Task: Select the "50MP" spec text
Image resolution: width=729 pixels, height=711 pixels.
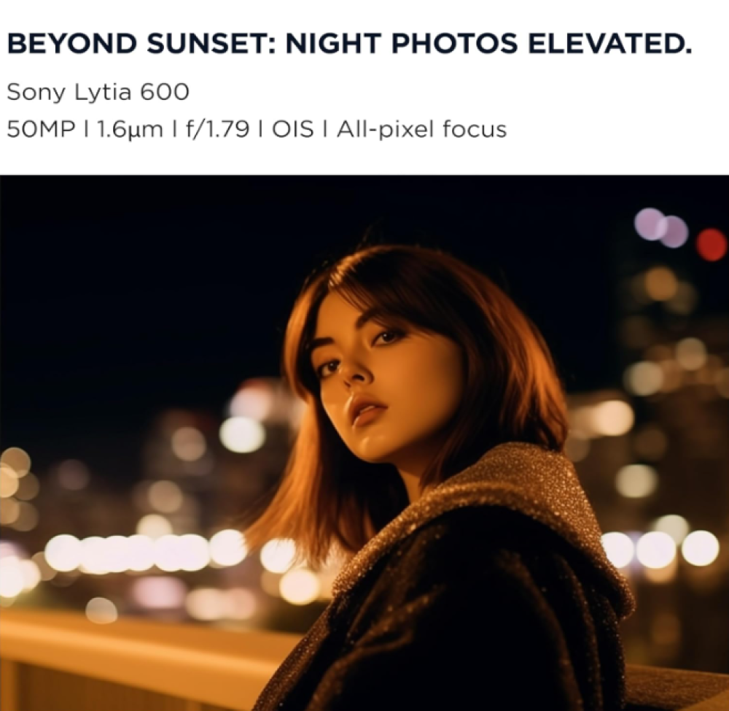Action: (40, 129)
